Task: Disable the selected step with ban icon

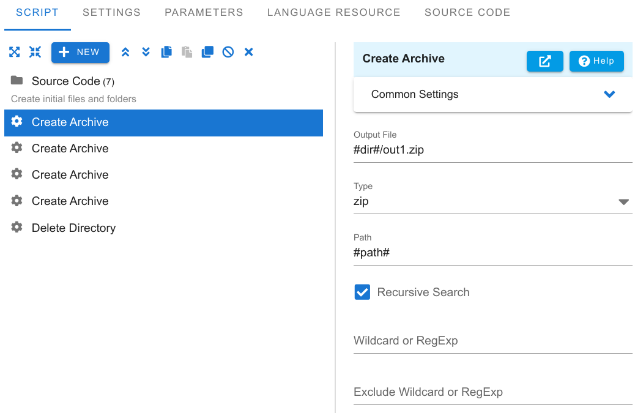Action: 228,52
